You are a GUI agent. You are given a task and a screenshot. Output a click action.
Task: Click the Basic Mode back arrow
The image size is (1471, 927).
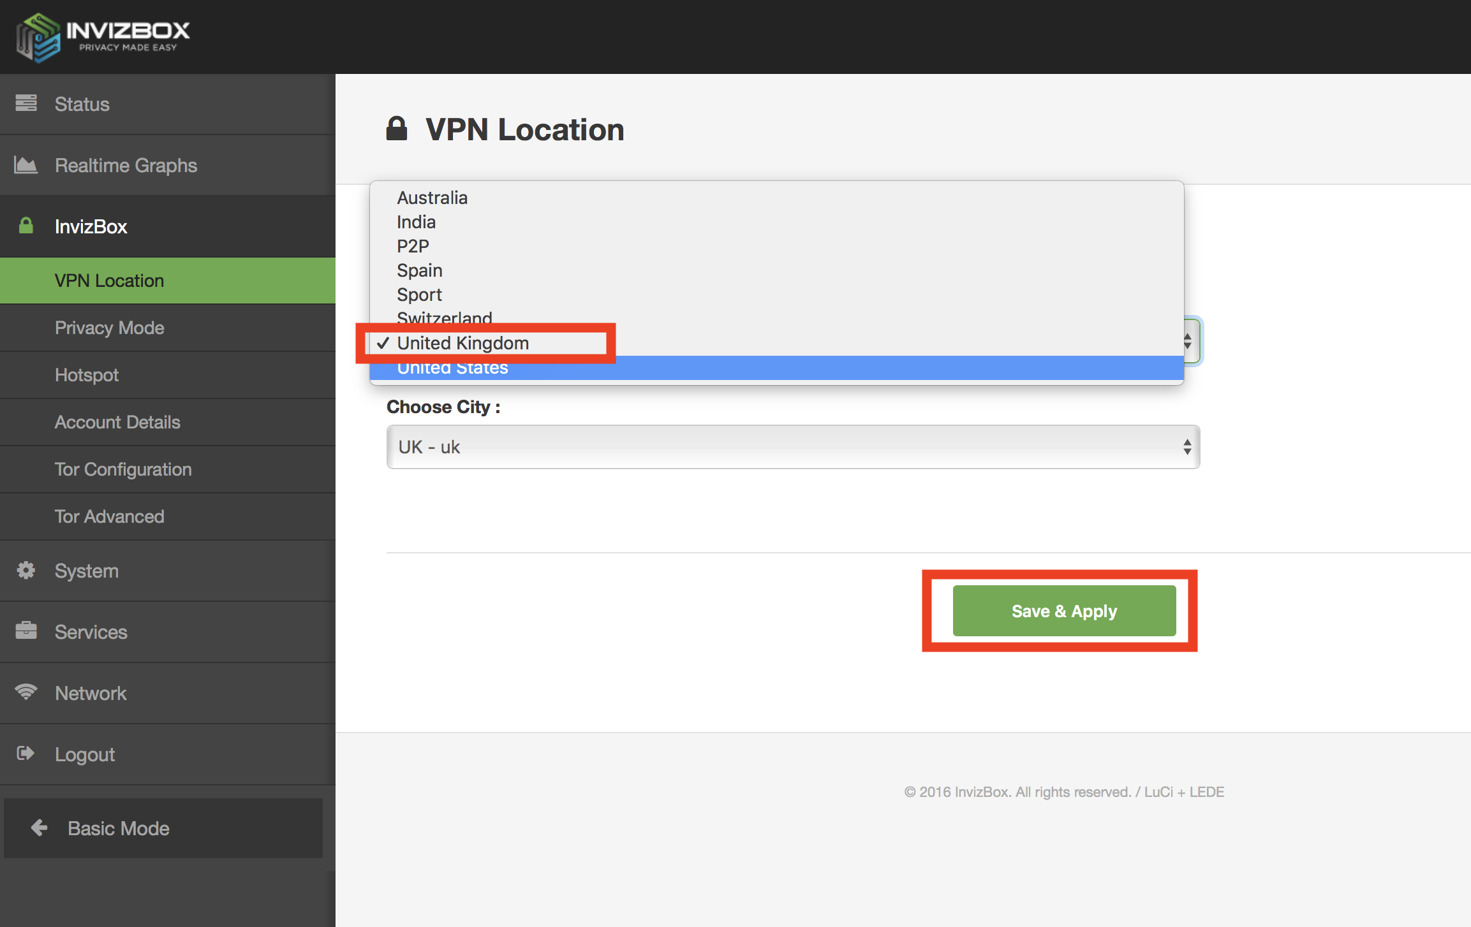click(40, 828)
